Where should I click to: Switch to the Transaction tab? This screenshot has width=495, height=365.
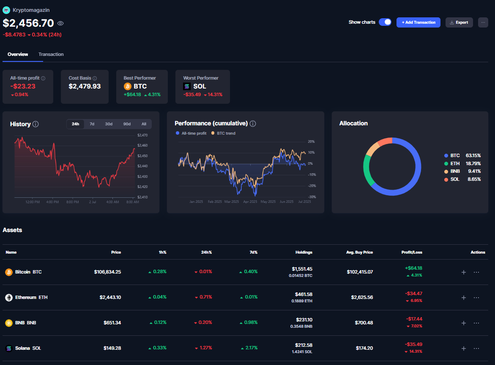[x=51, y=54]
